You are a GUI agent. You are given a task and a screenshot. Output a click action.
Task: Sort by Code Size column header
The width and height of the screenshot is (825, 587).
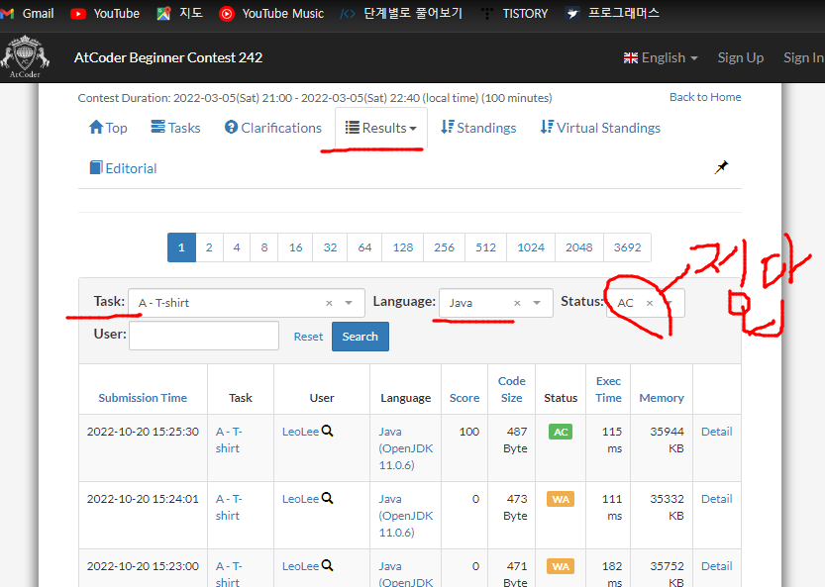click(511, 389)
